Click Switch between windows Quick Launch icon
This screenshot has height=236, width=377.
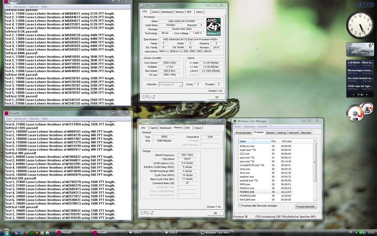[21, 233]
